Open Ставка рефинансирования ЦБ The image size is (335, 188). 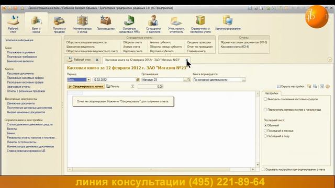tap(26, 151)
